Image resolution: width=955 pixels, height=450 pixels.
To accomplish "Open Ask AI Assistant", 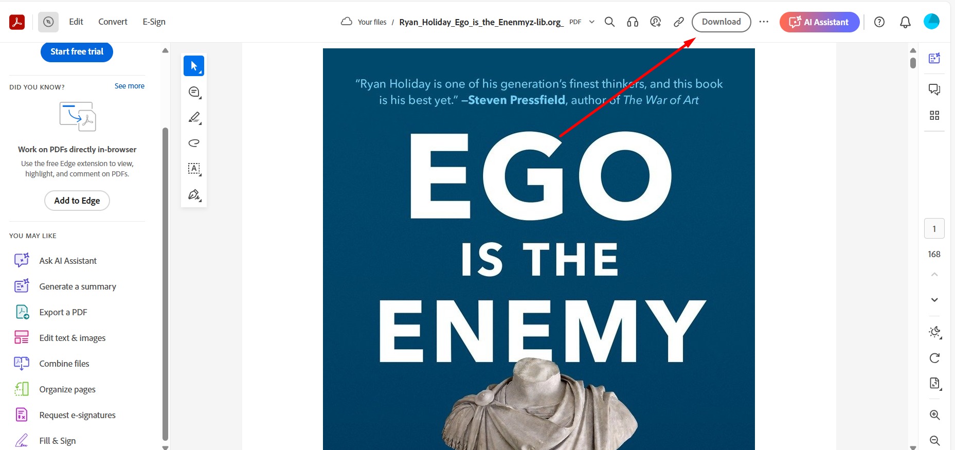I will pos(67,261).
